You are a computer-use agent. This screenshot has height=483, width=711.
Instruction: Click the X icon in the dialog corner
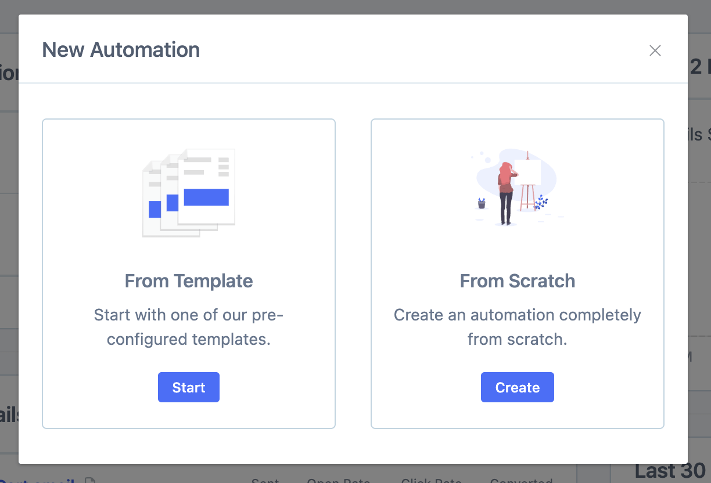(x=655, y=51)
